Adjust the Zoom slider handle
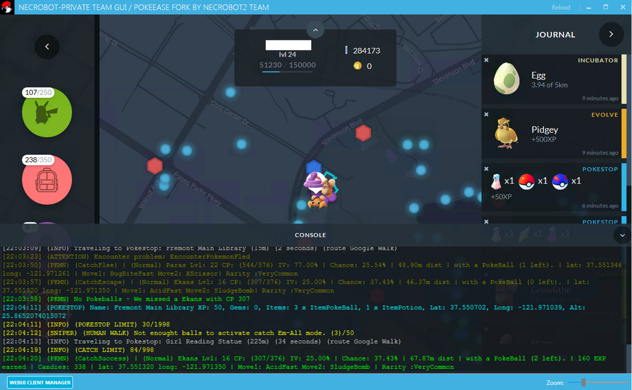This screenshot has width=632, height=390. 584,382
